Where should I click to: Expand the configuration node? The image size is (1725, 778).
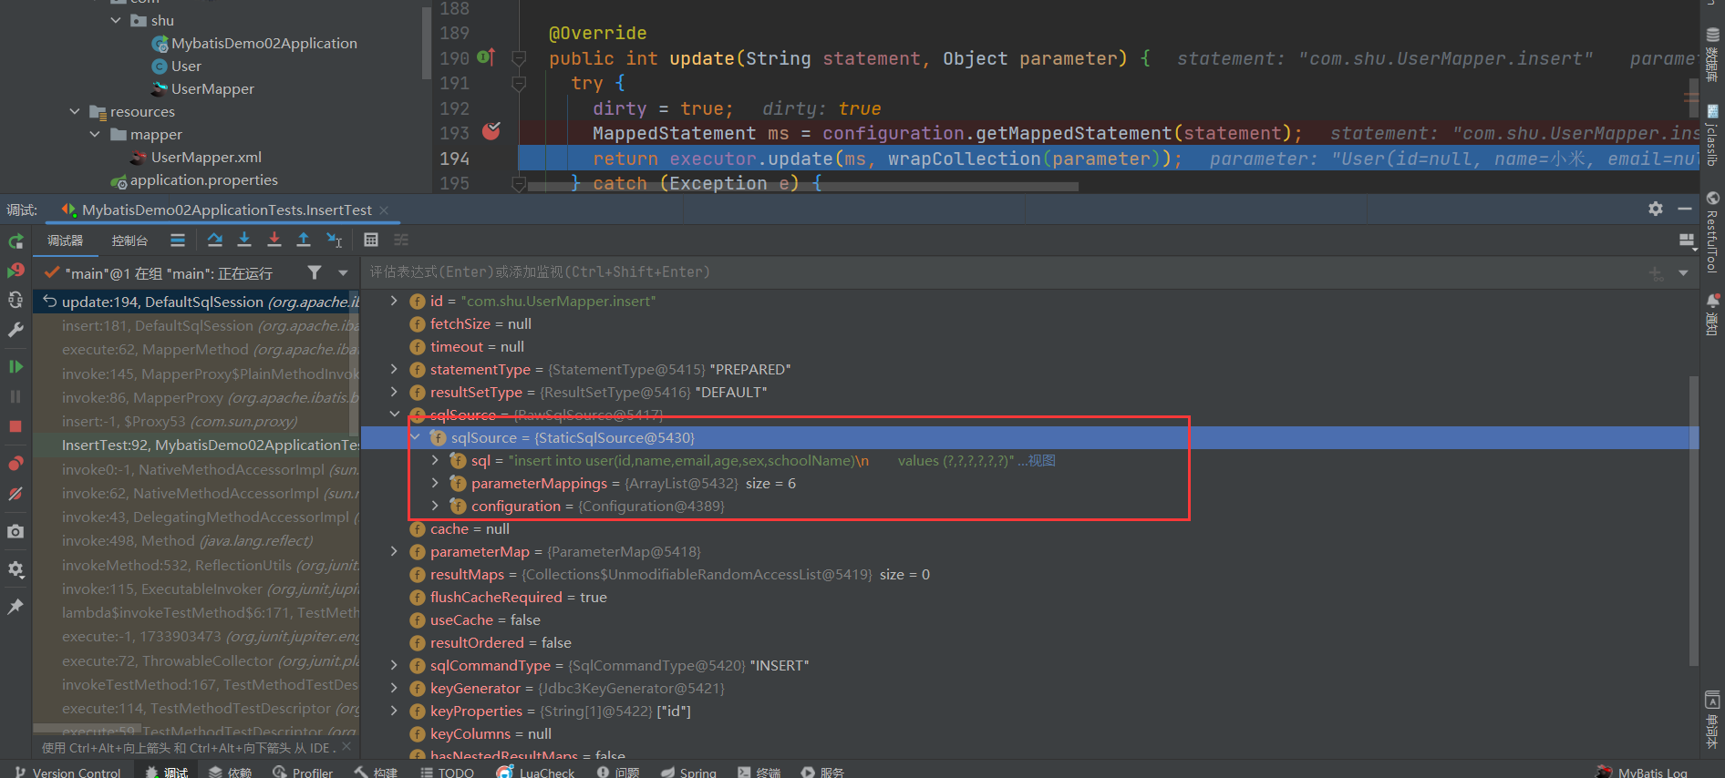[x=435, y=506]
